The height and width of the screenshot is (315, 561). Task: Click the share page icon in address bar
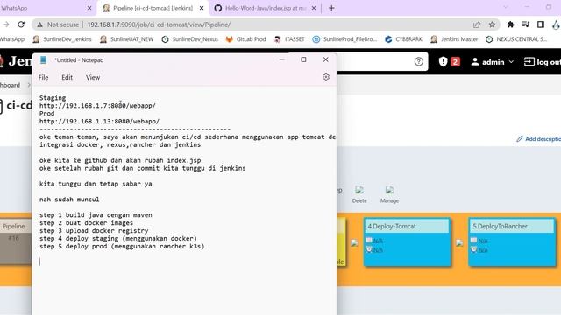pyautogui.click(x=477, y=24)
